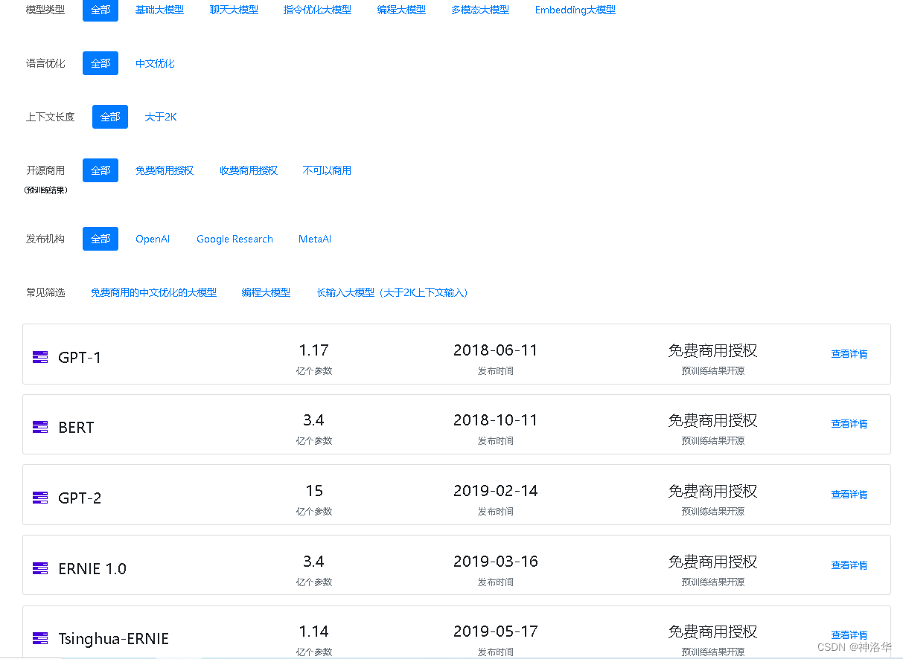The image size is (903, 659).
Task: Click the model icon beside ERNIE 1.0
Action: click(x=40, y=568)
